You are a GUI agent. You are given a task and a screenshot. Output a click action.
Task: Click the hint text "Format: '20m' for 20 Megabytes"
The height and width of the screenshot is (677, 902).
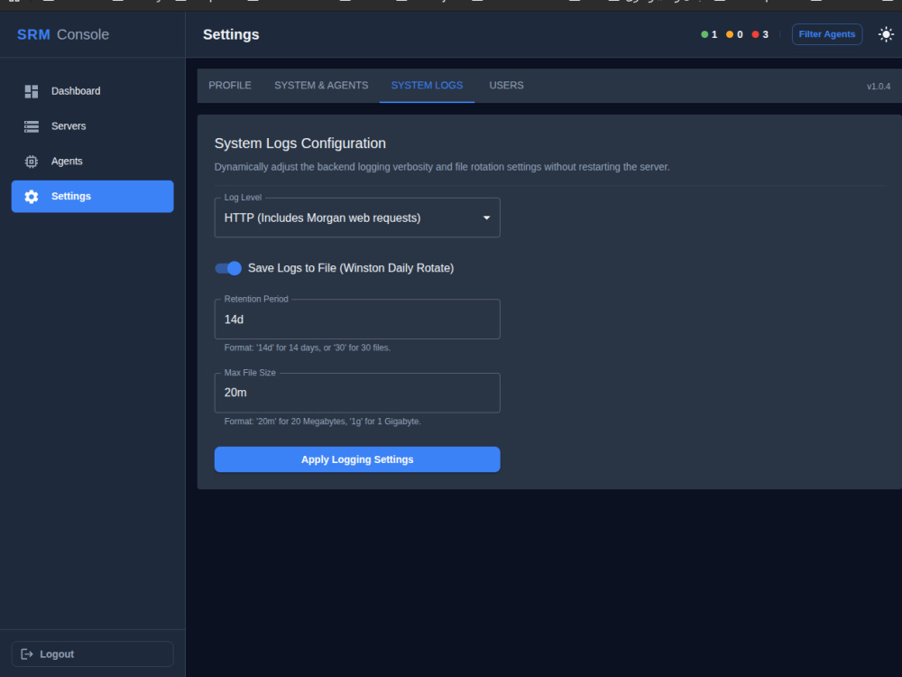323,422
